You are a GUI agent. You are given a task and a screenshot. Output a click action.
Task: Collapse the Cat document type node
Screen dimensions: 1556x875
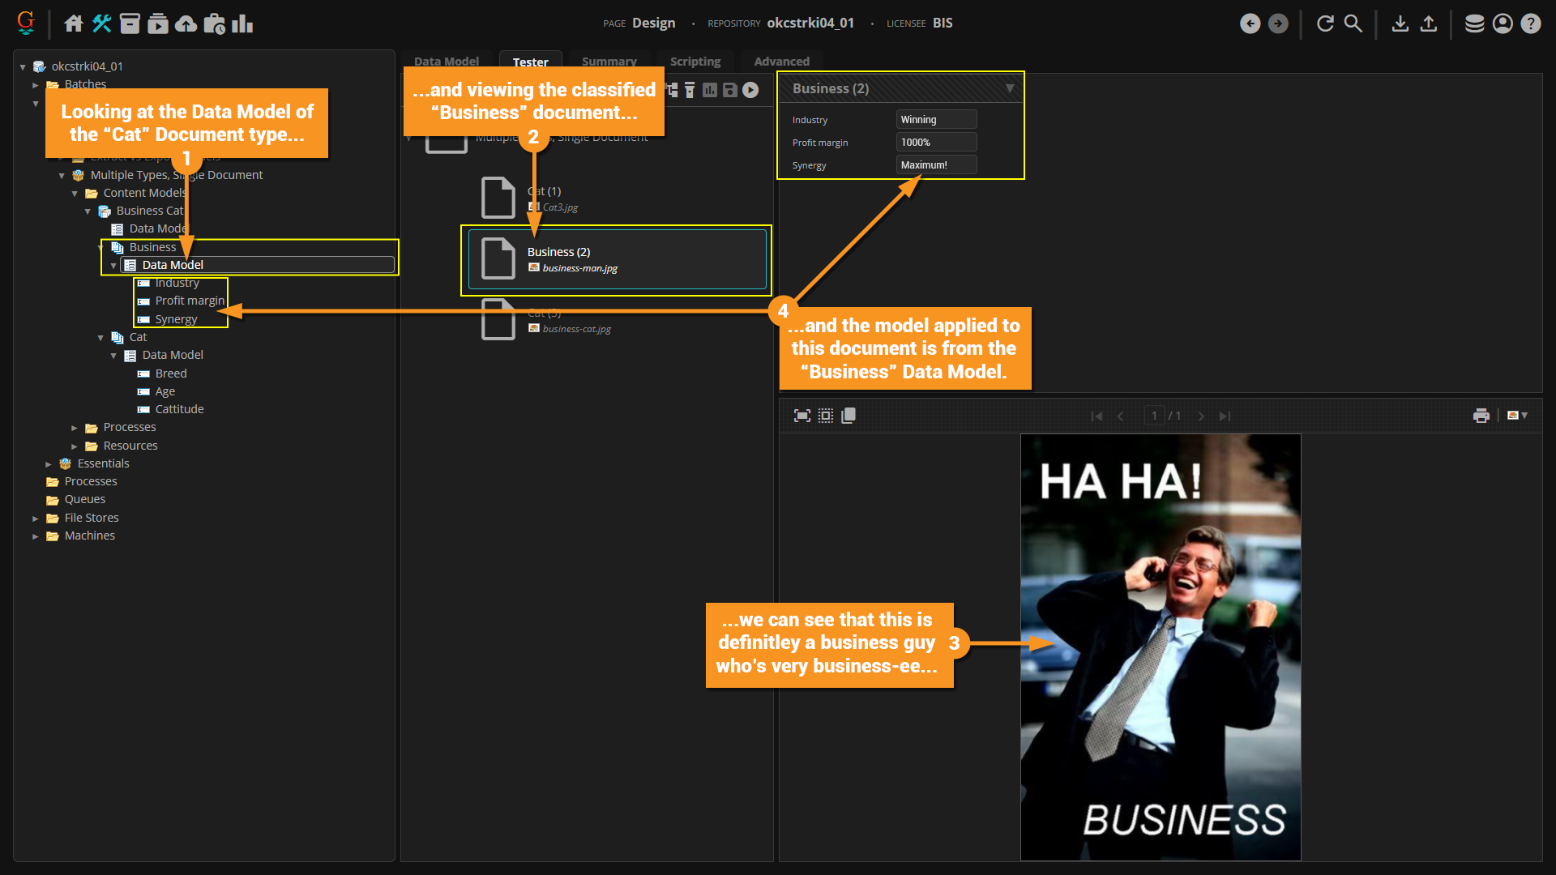[100, 338]
